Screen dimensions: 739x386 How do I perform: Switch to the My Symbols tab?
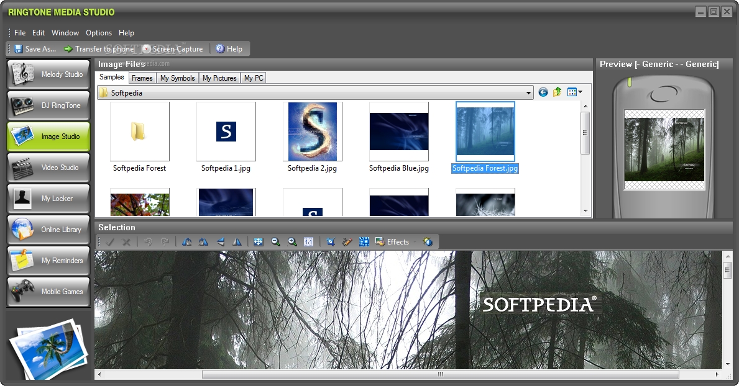[x=177, y=78]
